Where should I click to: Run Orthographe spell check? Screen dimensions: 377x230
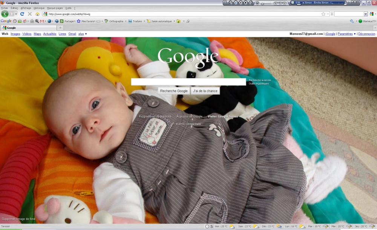[x=114, y=21]
